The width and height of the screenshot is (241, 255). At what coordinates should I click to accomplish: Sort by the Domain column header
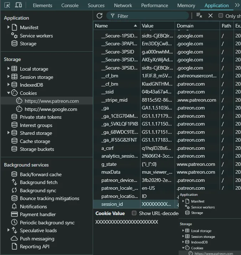click(x=197, y=26)
